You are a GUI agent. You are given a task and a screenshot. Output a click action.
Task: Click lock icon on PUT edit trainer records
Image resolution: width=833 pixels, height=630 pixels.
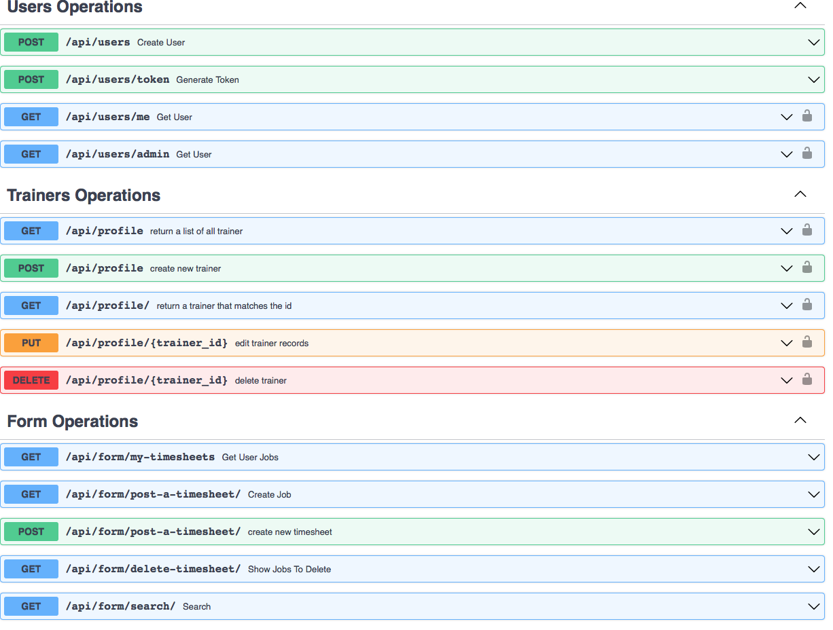807,342
